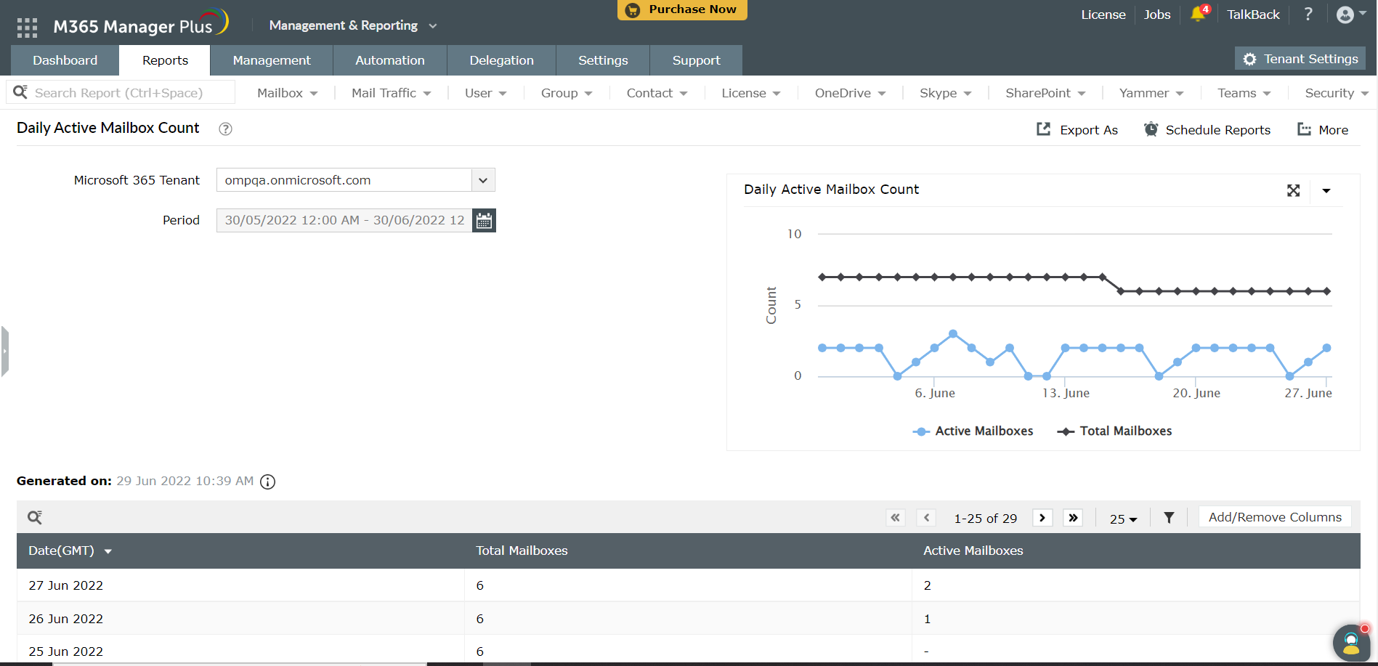Screen dimensions: 1378x666
Task: Focus the Search Report field
Action: tap(121, 93)
